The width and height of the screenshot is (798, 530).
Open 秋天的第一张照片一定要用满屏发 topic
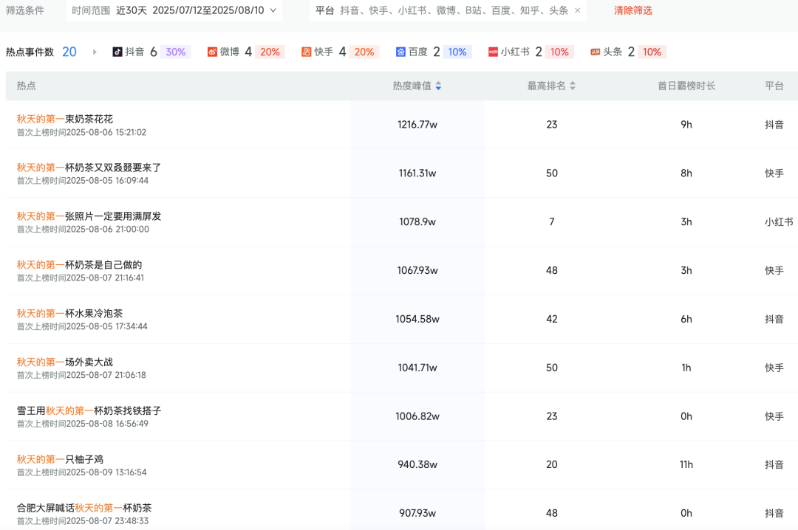tap(89, 216)
